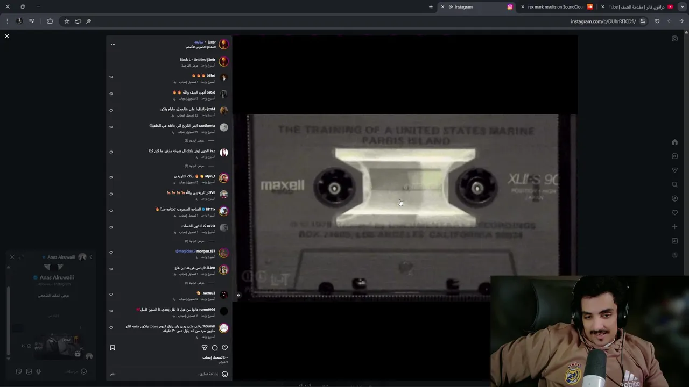
Task: Open Explore compass in the side rail
Action: pyautogui.click(x=674, y=198)
